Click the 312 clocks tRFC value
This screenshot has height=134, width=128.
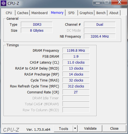point(76,86)
